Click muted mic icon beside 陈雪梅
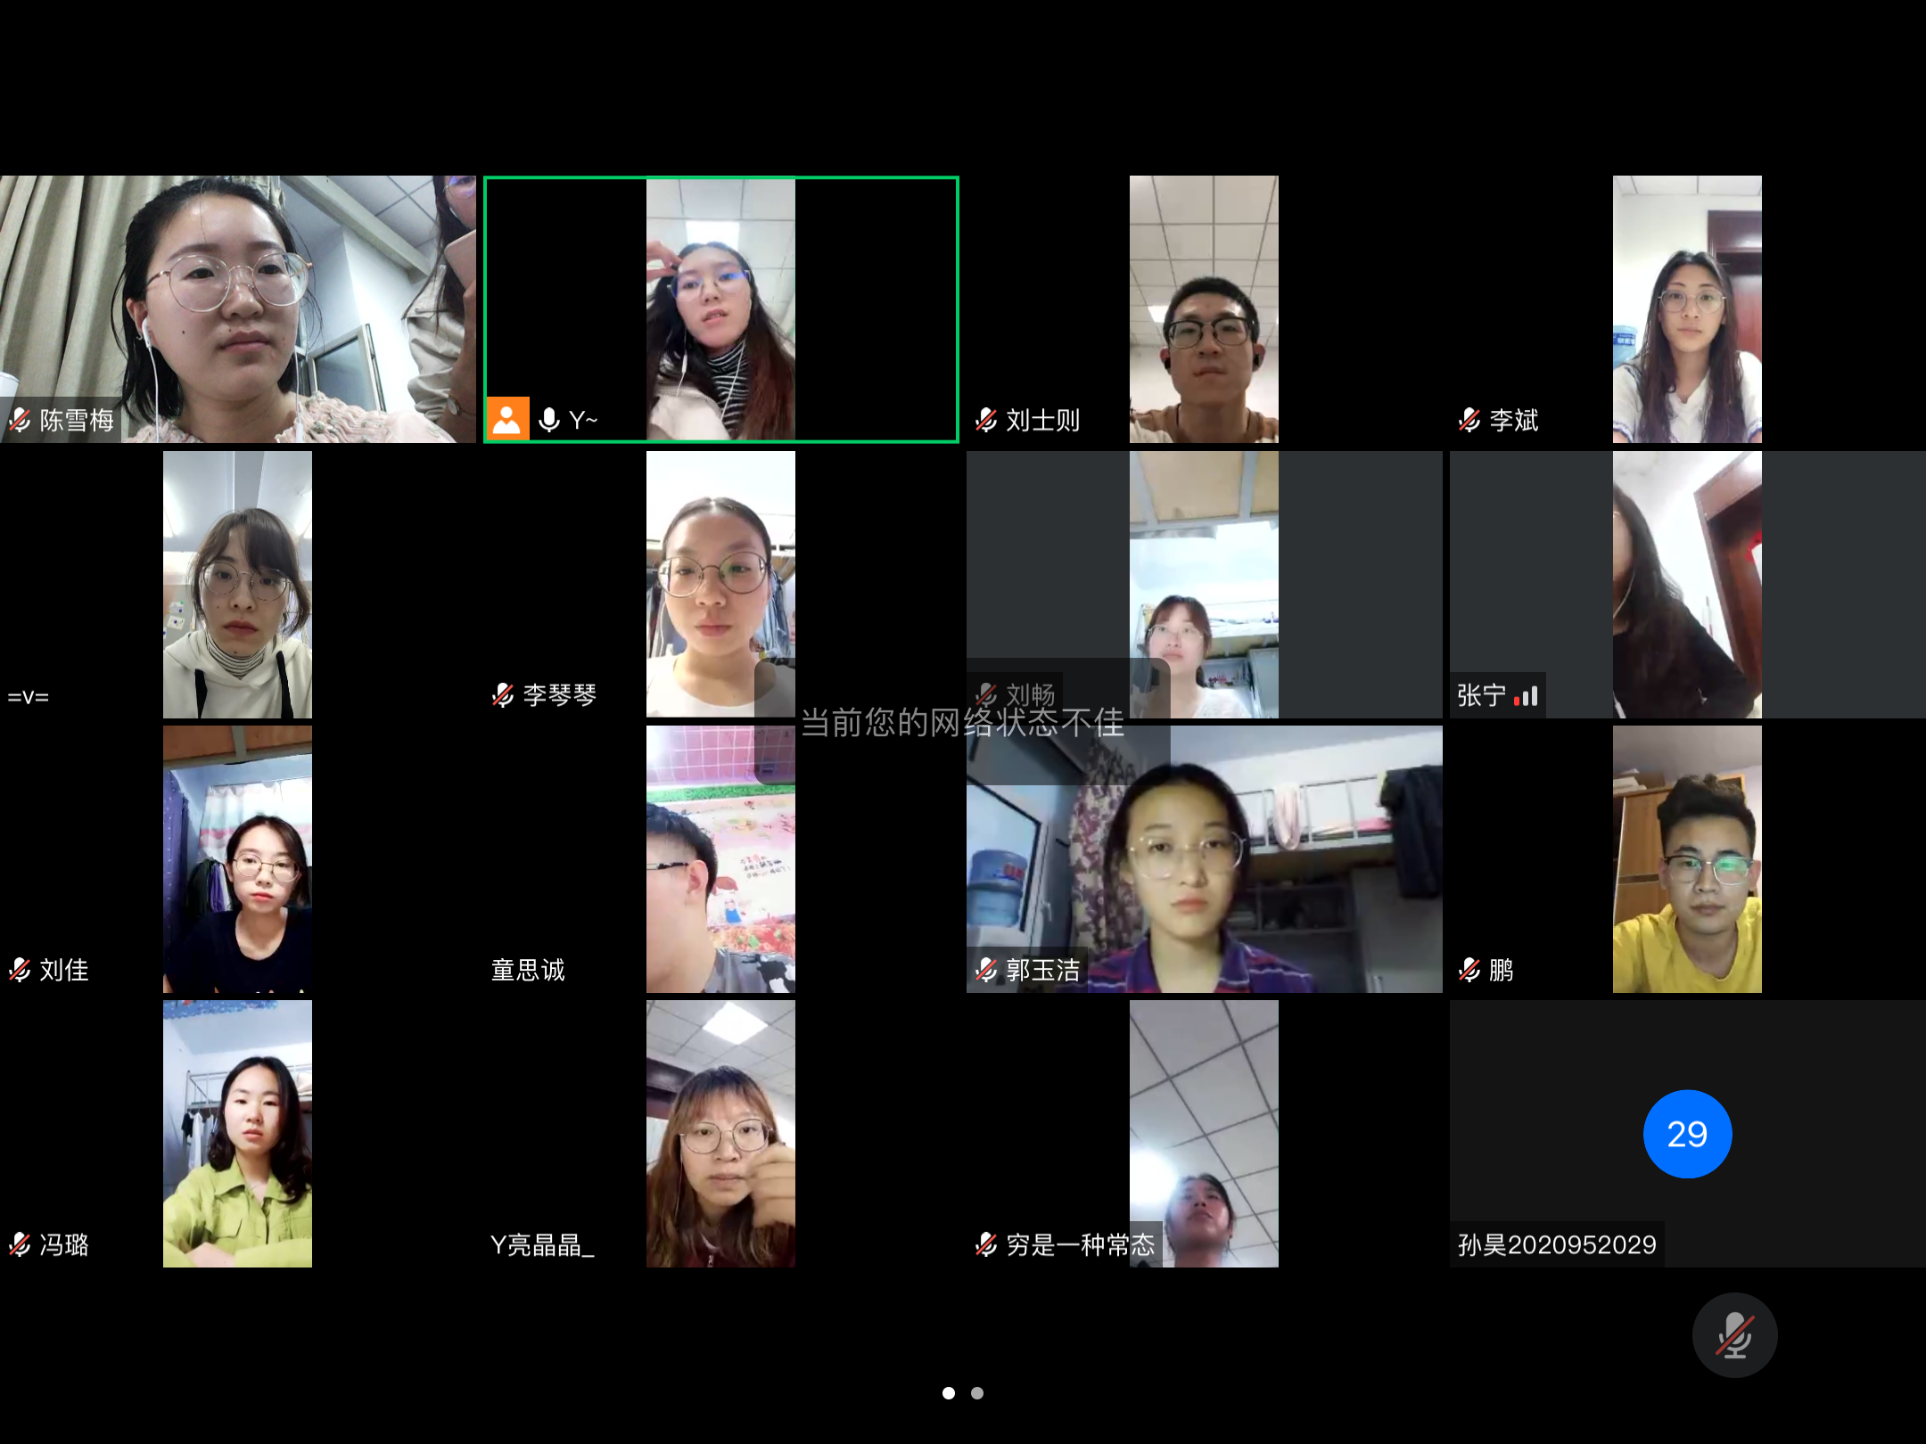Screen dimensions: 1926x1444 pos(20,420)
